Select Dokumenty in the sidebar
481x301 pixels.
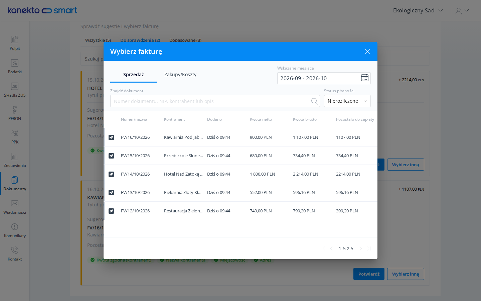(15, 184)
